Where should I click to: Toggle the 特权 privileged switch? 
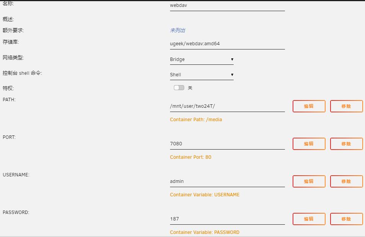click(x=179, y=87)
